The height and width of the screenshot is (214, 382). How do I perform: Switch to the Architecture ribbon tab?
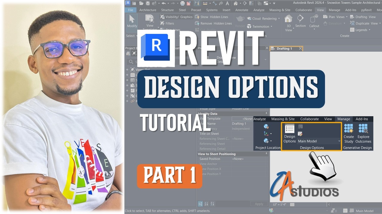[x=148, y=10]
